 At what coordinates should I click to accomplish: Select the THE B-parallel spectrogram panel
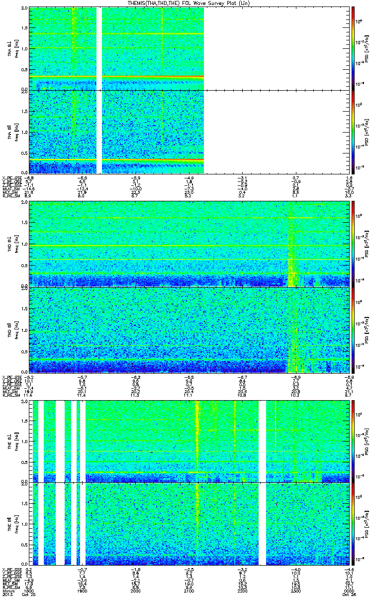tap(188, 523)
